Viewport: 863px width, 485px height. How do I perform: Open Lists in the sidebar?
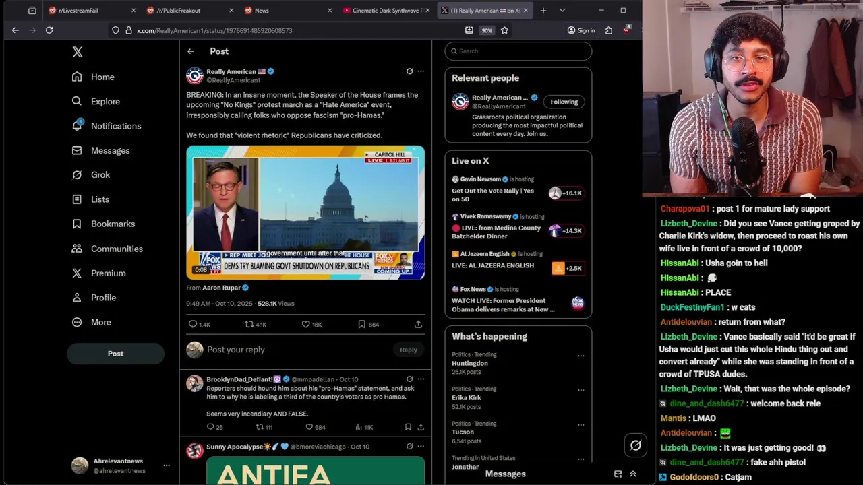[x=90, y=199]
